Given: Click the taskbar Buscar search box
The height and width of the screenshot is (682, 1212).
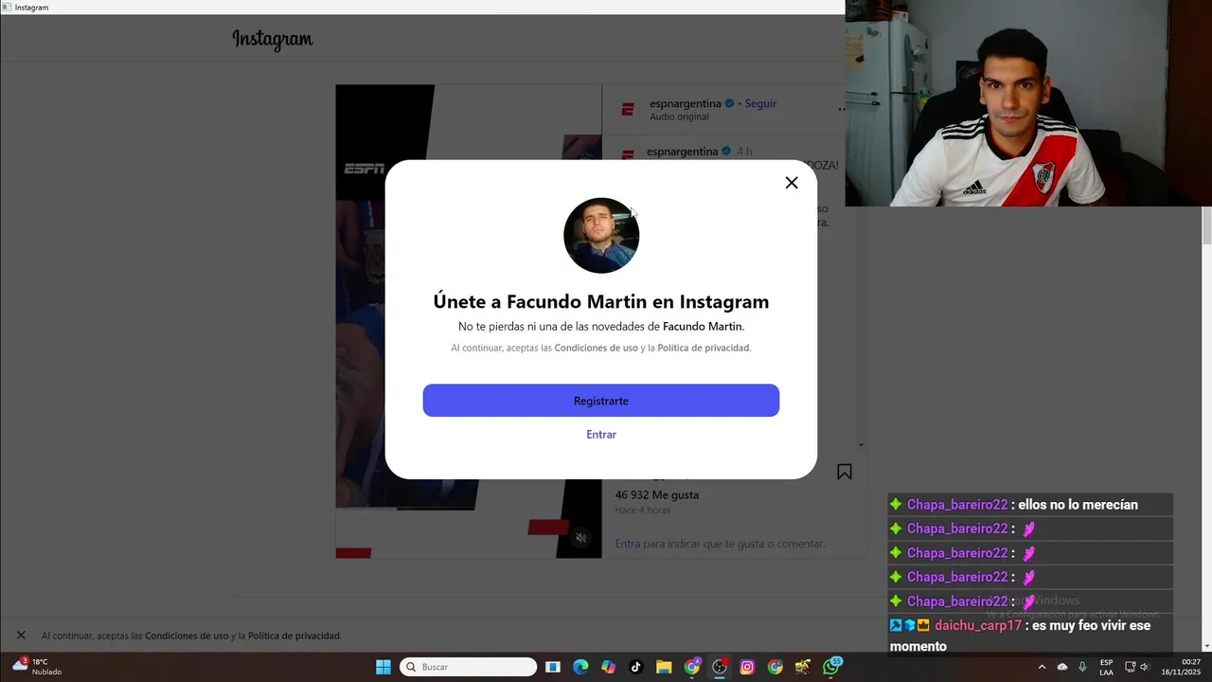Looking at the screenshot, I should 469,667.
